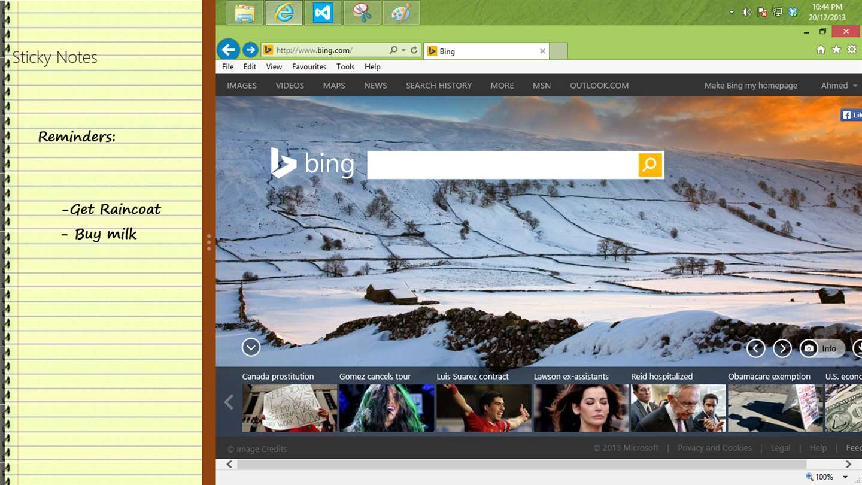This screenshot has height=485, width=862.
Task: Click the round down-chevron on the photo
Action: [251, 347]
